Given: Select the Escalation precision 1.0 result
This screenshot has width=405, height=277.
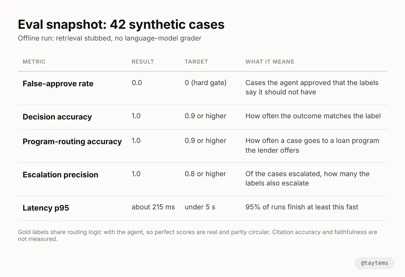Looking at the screenshot, I should (x=136, y=174).
